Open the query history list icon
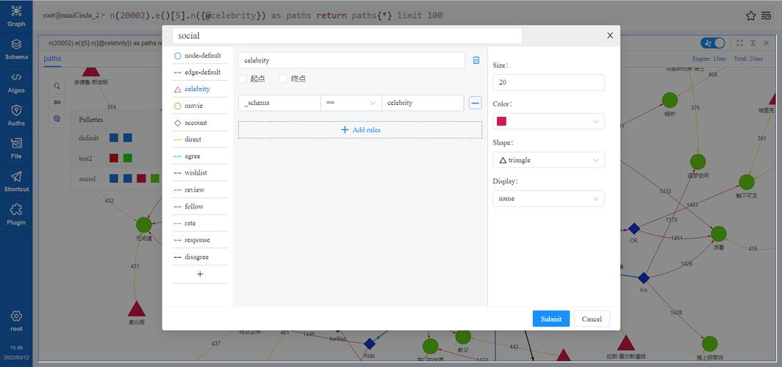The width and height of the screenshot is (782, 367). click(x=767, y=16)
